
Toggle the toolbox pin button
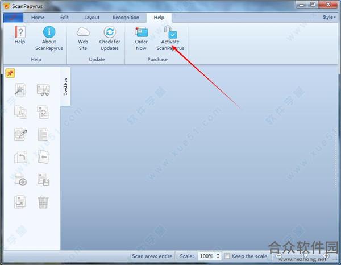[10, 73]
